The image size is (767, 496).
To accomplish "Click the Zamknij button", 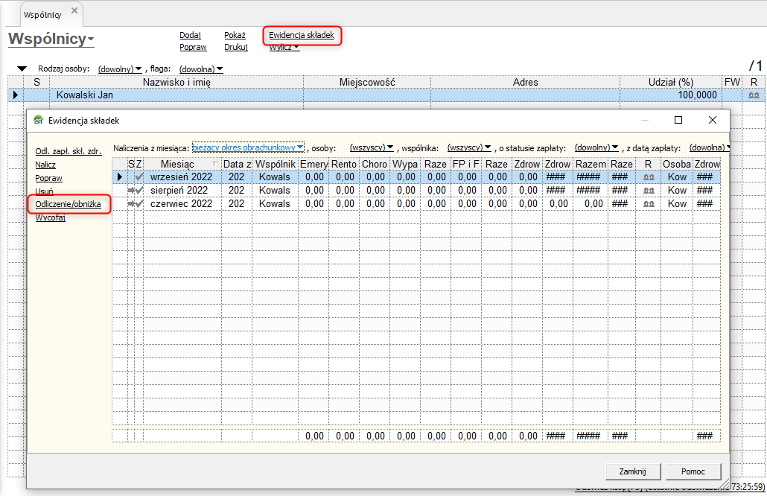I will coord(632,471).
